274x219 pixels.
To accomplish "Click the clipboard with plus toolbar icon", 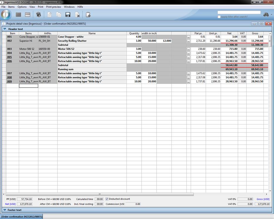I will point(88,15).
